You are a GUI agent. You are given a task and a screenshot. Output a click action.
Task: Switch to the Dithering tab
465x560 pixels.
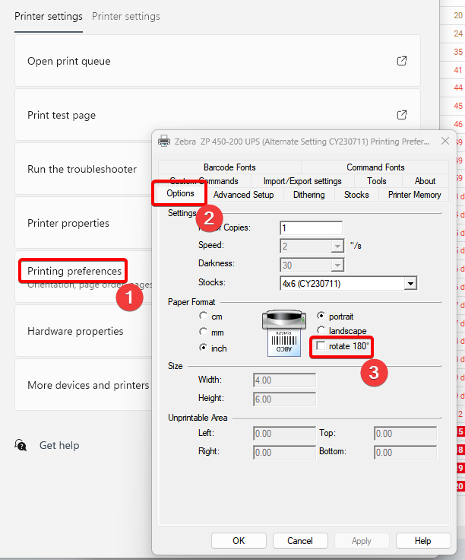click(308, 195)
